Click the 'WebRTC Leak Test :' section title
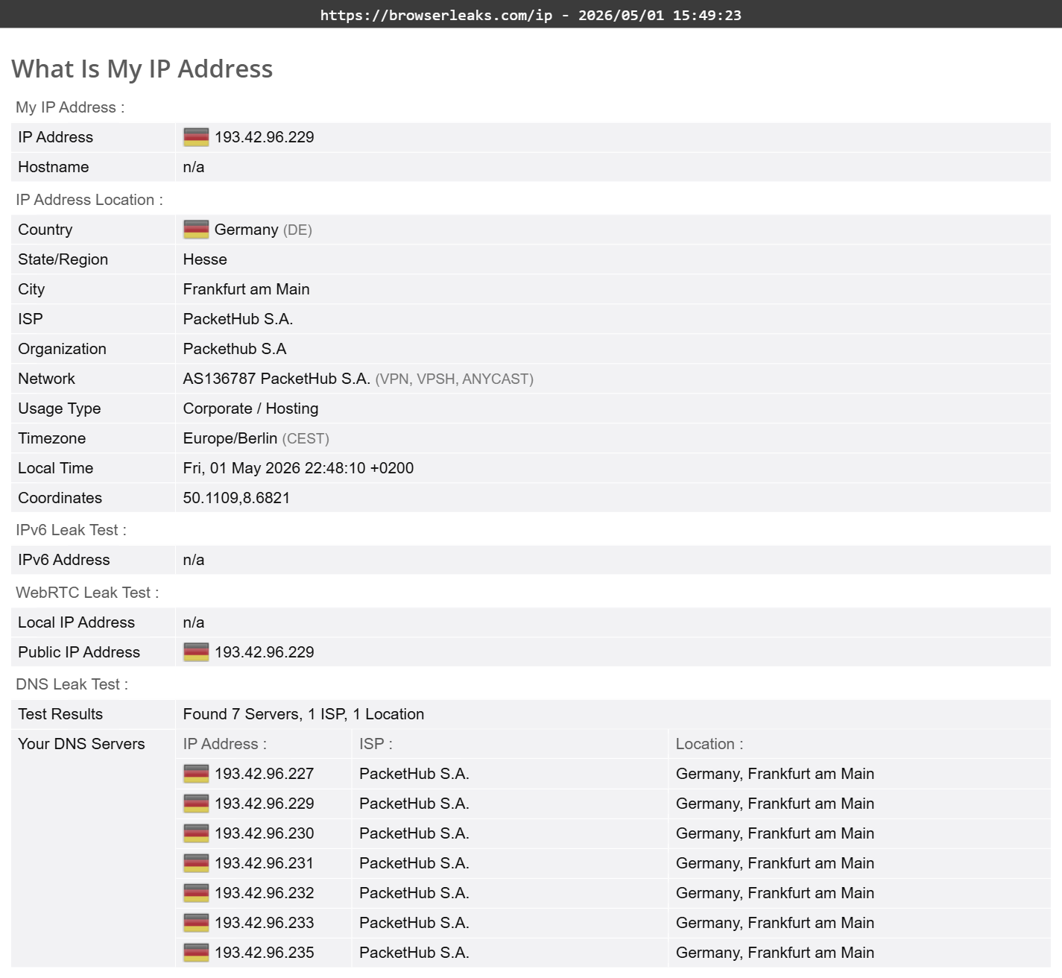 click(87, 593)
